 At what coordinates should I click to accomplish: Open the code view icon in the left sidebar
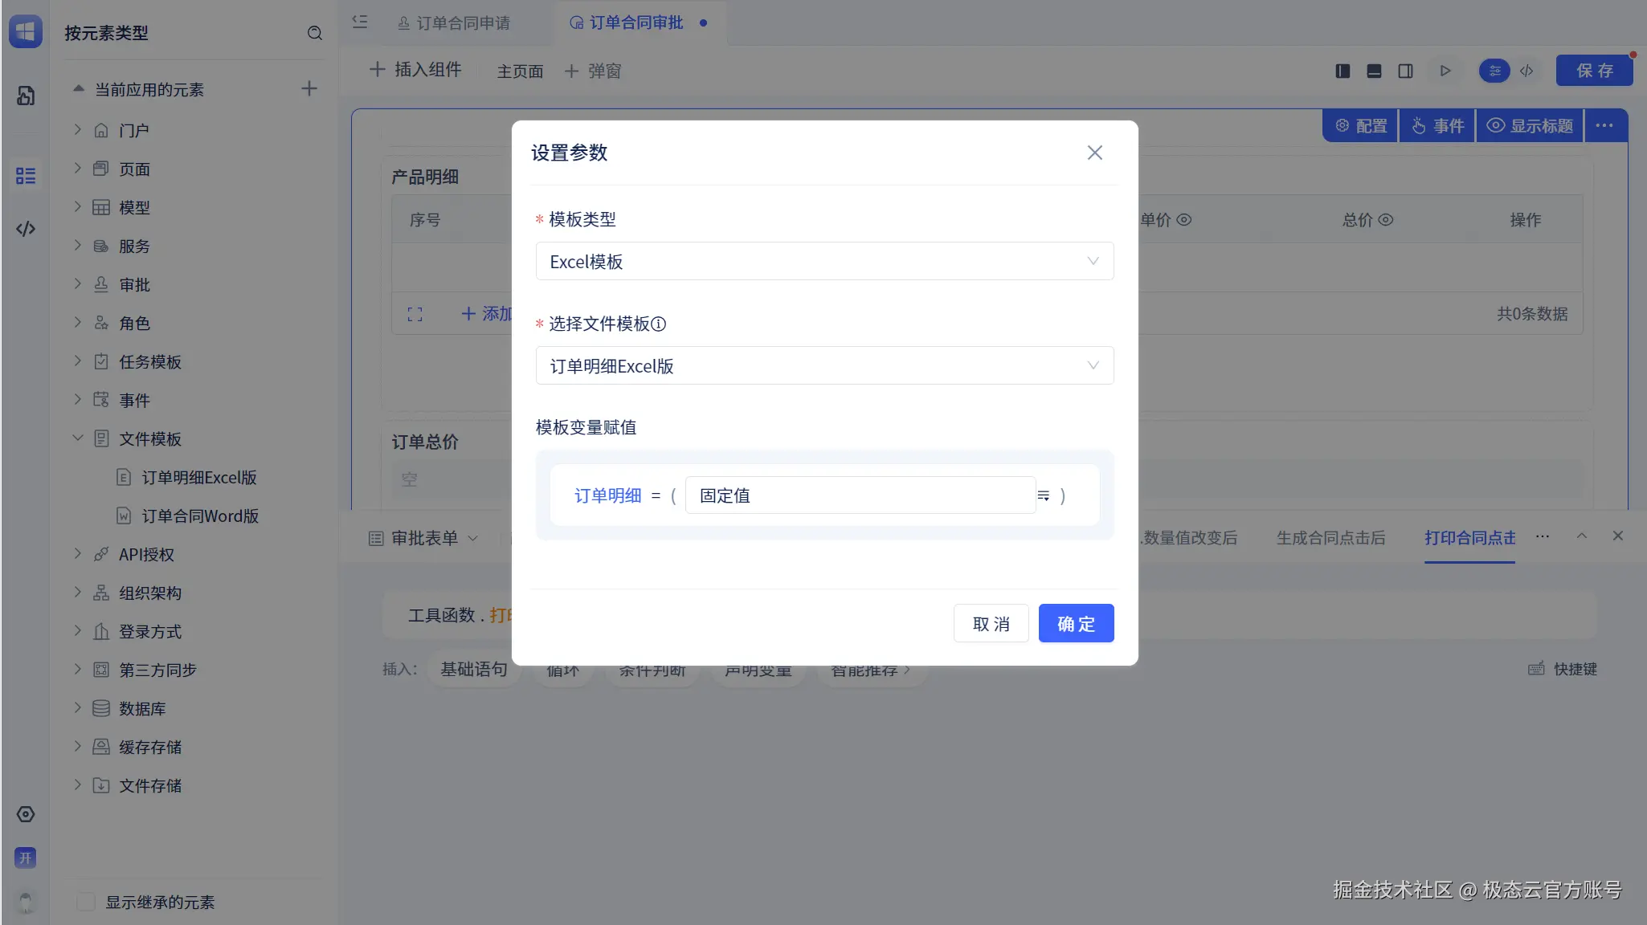tap(26, 229)
